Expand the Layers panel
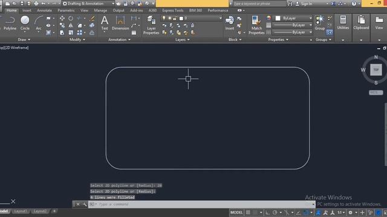 point(183,40)
